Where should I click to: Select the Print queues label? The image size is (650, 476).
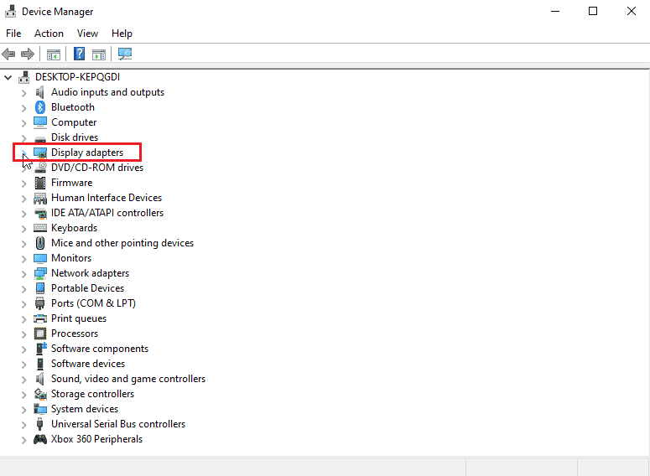coord(79,318)
